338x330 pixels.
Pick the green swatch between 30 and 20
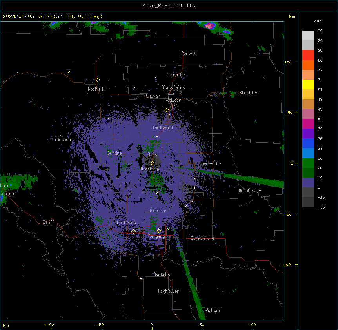coord(308,163)
